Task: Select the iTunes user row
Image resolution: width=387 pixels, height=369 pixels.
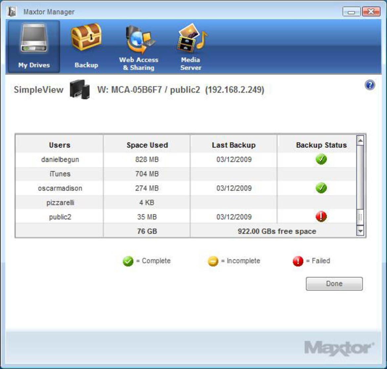Action: point(186,174)
